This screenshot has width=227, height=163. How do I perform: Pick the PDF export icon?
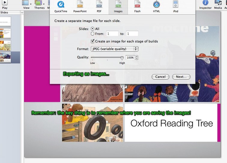[99, 5]
